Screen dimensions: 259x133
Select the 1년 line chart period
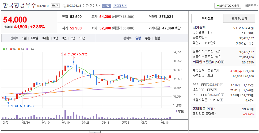(56, 38)
